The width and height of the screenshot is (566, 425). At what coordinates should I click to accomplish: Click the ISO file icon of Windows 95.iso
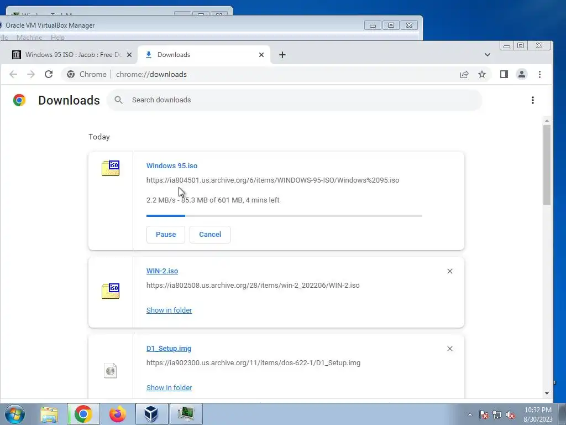click(x=111, y=168)
